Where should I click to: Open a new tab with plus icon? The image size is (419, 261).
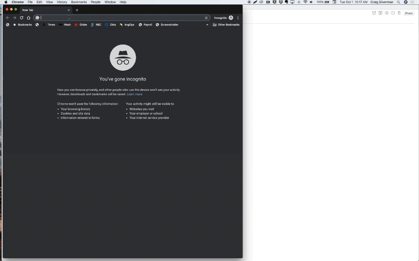coord(77,10)
